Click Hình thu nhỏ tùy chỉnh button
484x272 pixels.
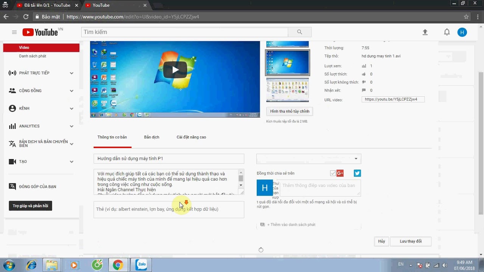coord(290,111)
